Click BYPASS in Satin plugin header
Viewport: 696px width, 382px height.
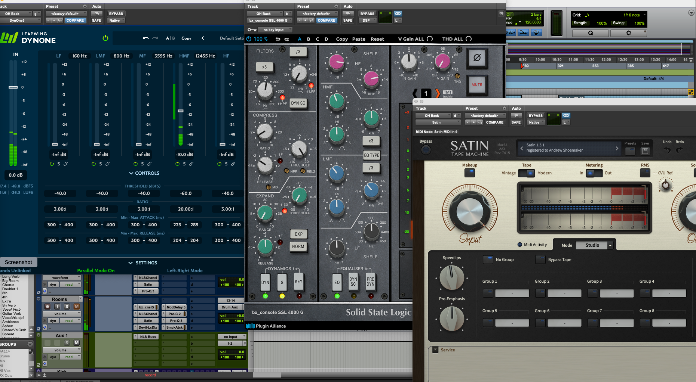coord(536,115)
